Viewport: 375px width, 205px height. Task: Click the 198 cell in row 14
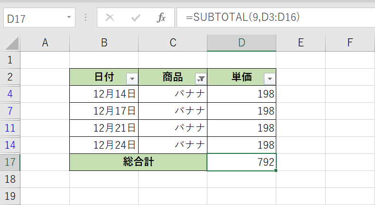tap(242, 145)
